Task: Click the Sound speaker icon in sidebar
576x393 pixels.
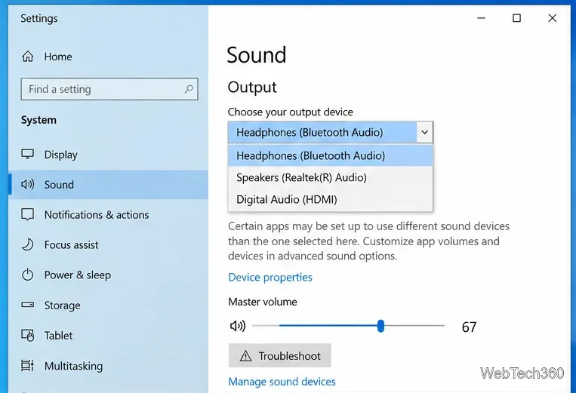Action: pyautogui.click(x=27, y=184)
